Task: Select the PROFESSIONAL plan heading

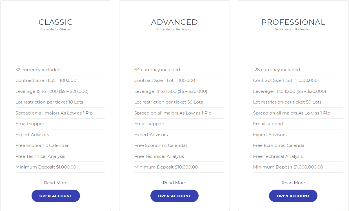Action: (x=293, y=22)
